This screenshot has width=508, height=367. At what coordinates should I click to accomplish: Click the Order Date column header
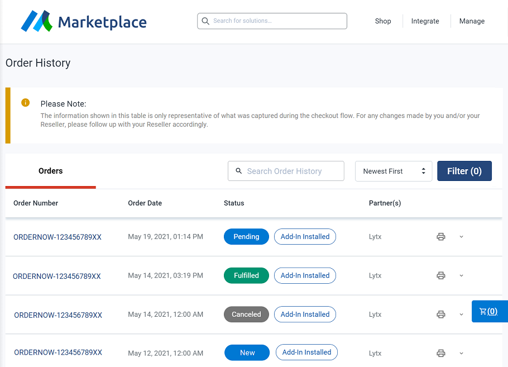[x=145, y=203]
